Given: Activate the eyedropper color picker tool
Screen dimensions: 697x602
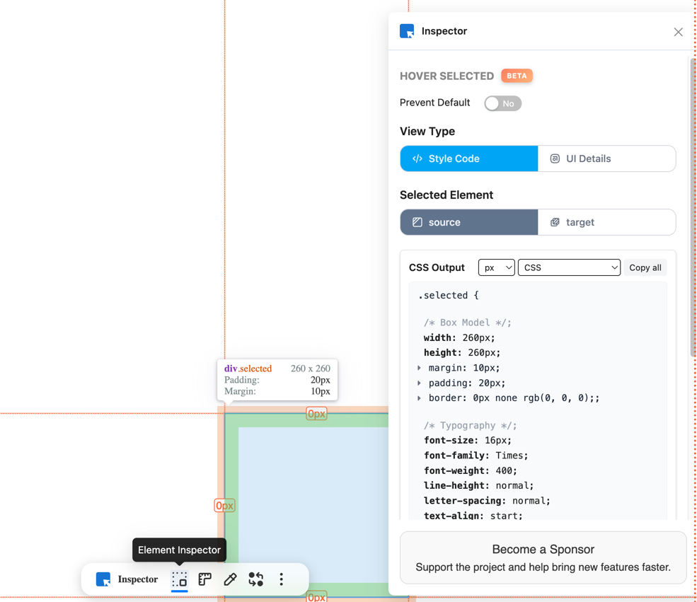Looking at the screenshot, I should (x=230, y=579).
